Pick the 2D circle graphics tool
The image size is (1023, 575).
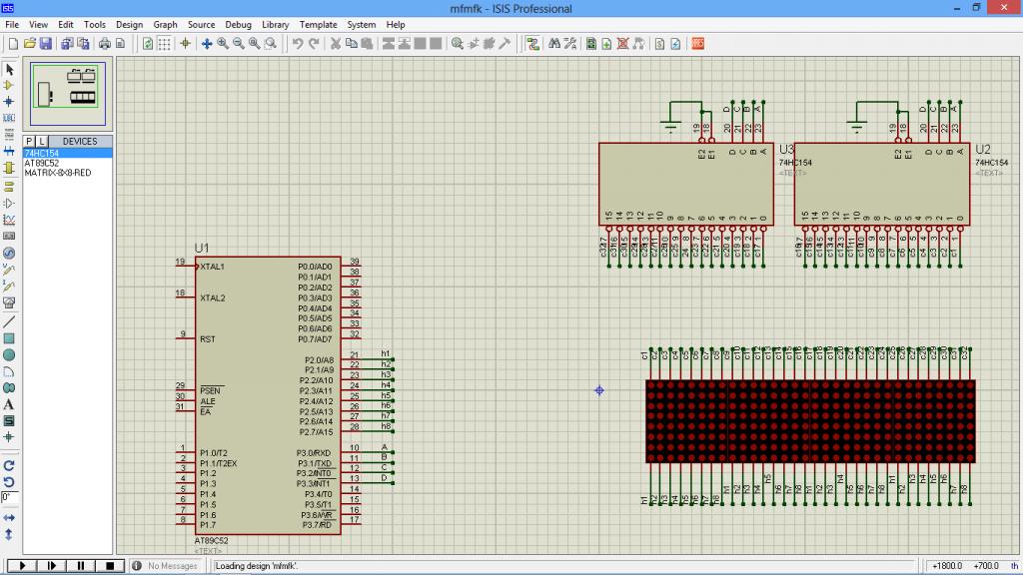[x=9, y=354]
